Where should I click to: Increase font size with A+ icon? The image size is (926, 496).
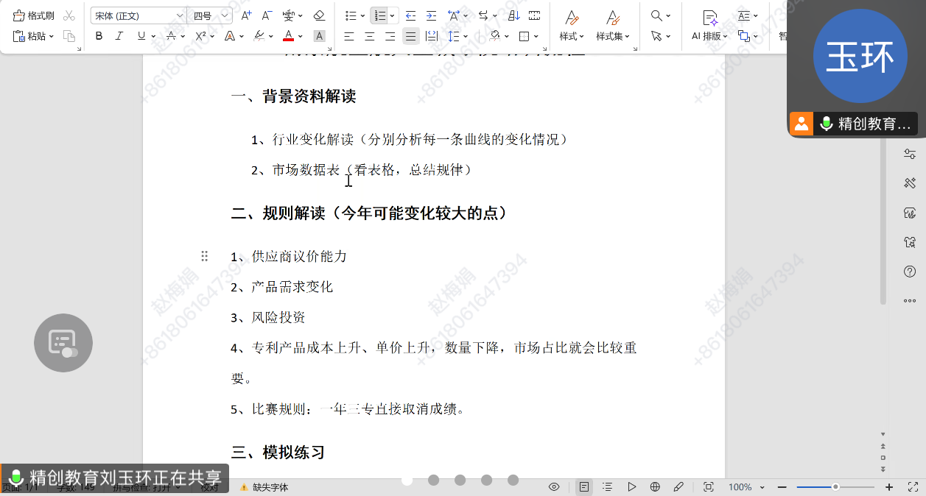tap(247, 15)
